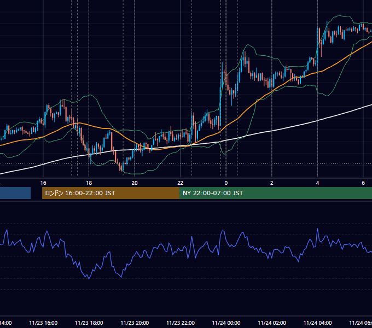This screenshot has width=372, height=328.
Task: Click hour label 2 on price chart axis
Action: [x=272, y=183]
